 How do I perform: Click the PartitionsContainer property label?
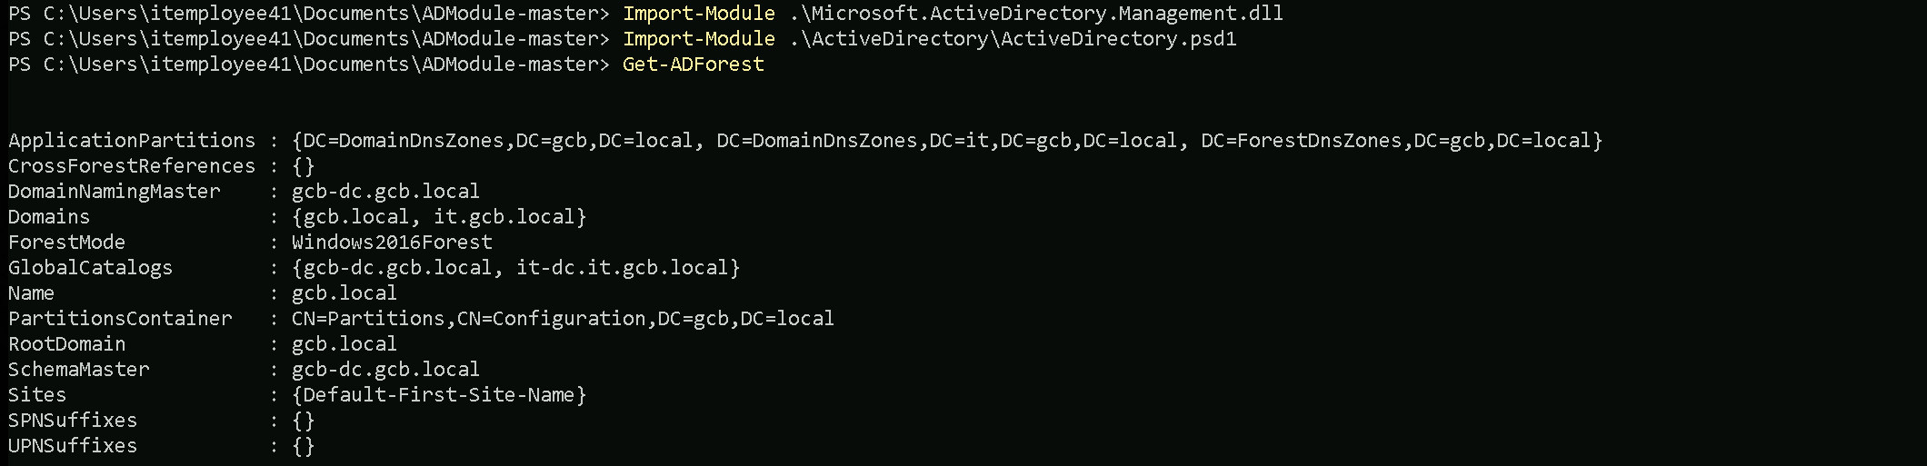click(x=120, y=319)
